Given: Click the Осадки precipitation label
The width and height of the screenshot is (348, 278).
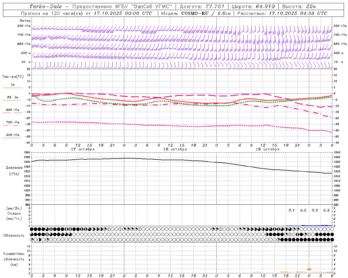Looking at the screenshot, I should [14, 213].
